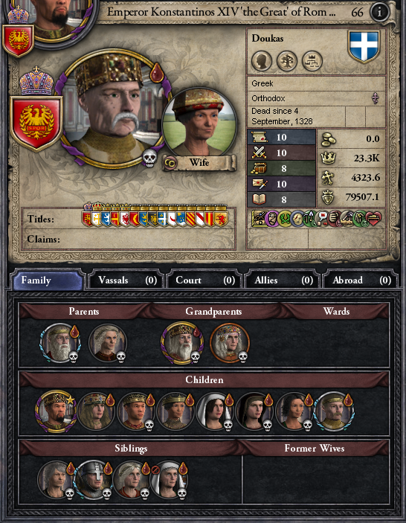The width and height of the screenshot is (406, 523).
Task: Click the Wife label banner
Action: [199, 163]
